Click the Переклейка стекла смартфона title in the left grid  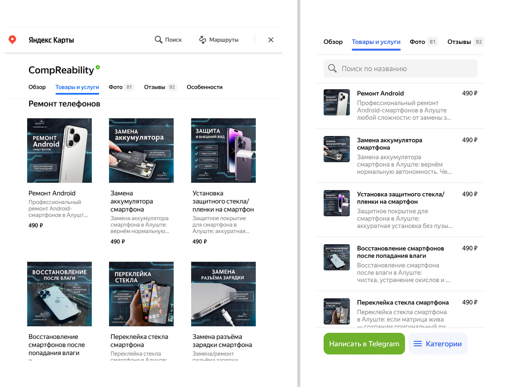click(139, 341)
